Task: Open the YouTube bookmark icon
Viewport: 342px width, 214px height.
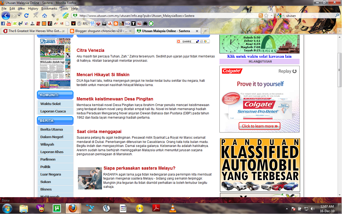Action: click(9, 24)
